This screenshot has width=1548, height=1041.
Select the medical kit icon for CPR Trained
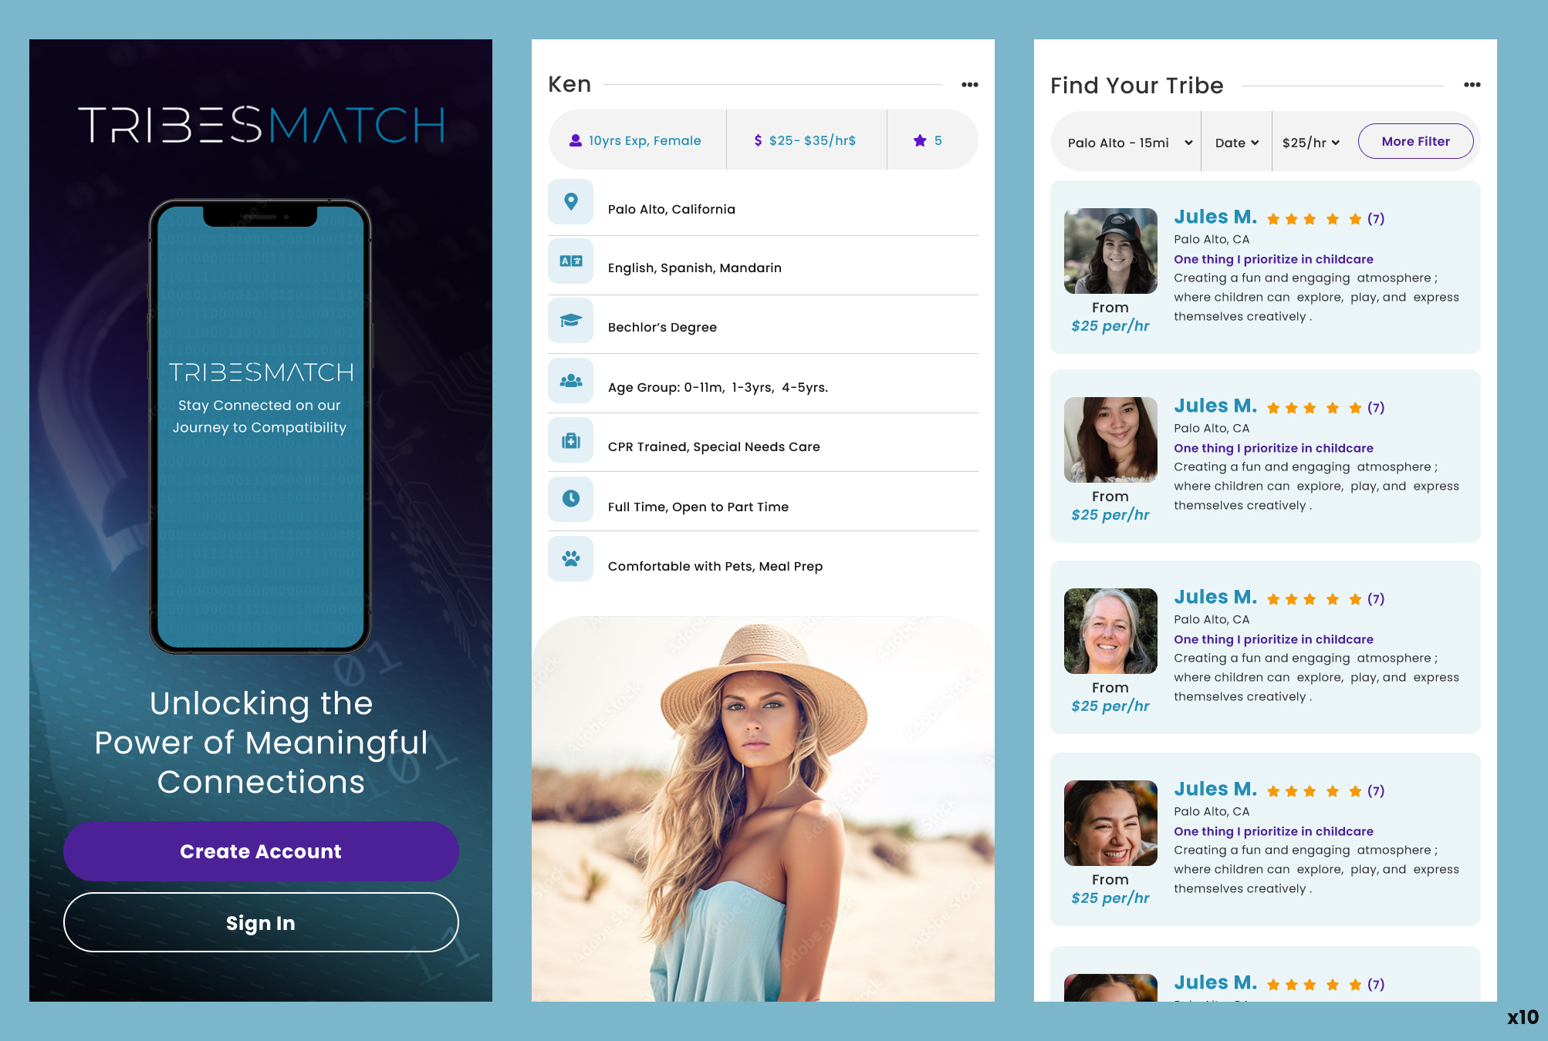(570, 440)
